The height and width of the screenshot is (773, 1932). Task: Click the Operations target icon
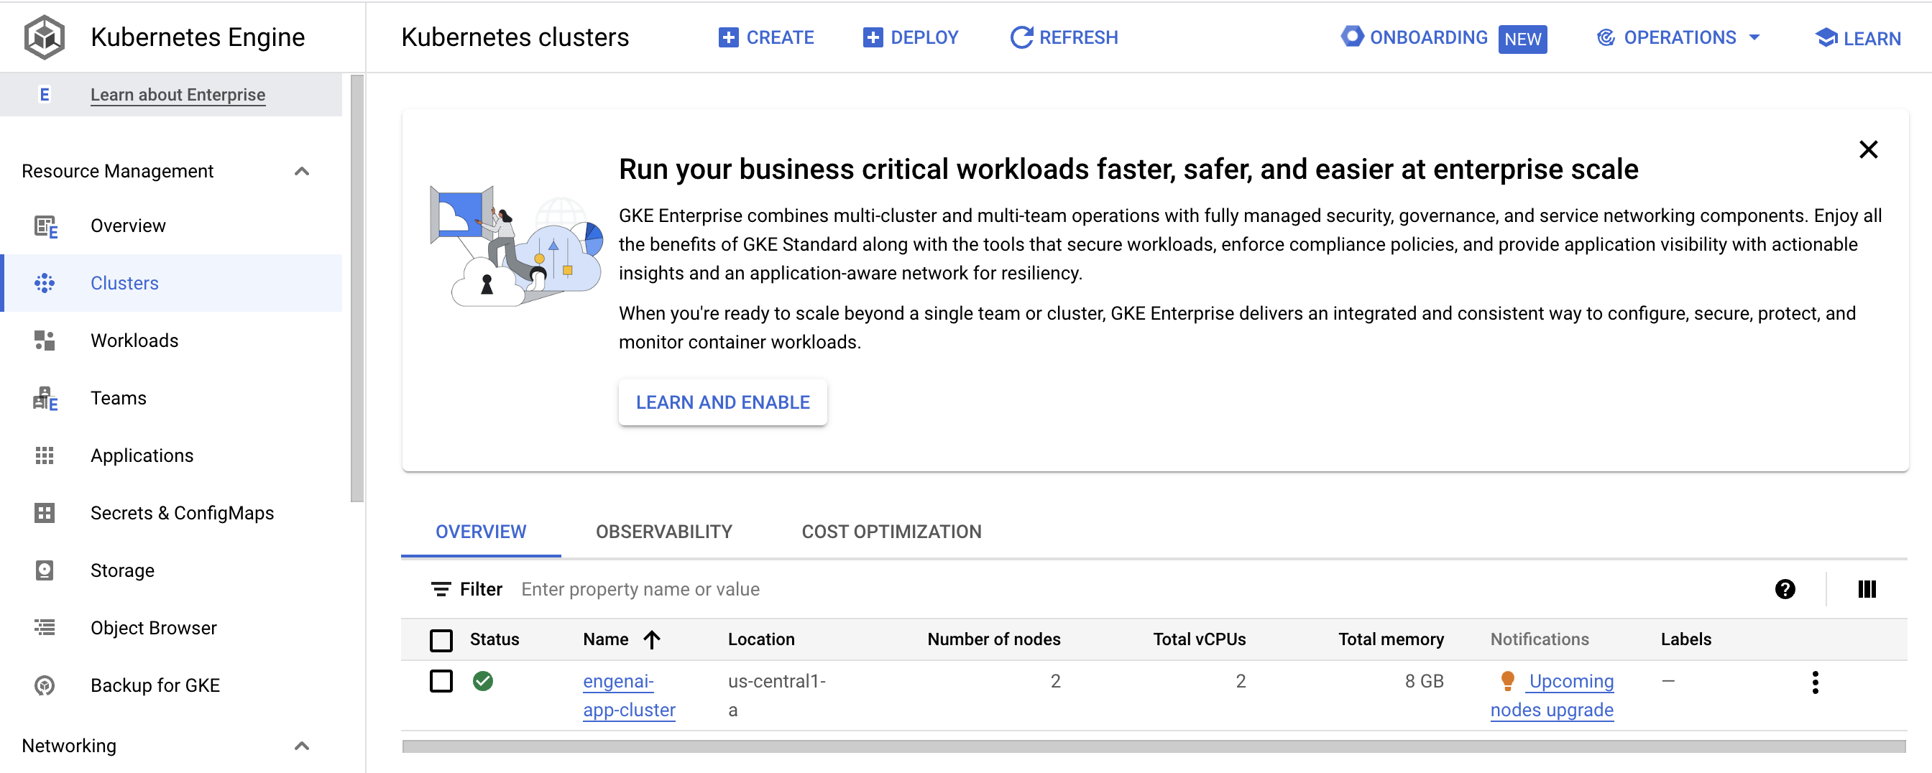[x=1606, y=37]
